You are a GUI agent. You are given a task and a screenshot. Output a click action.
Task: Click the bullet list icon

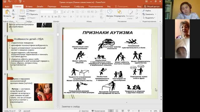[x=77, y=12]
